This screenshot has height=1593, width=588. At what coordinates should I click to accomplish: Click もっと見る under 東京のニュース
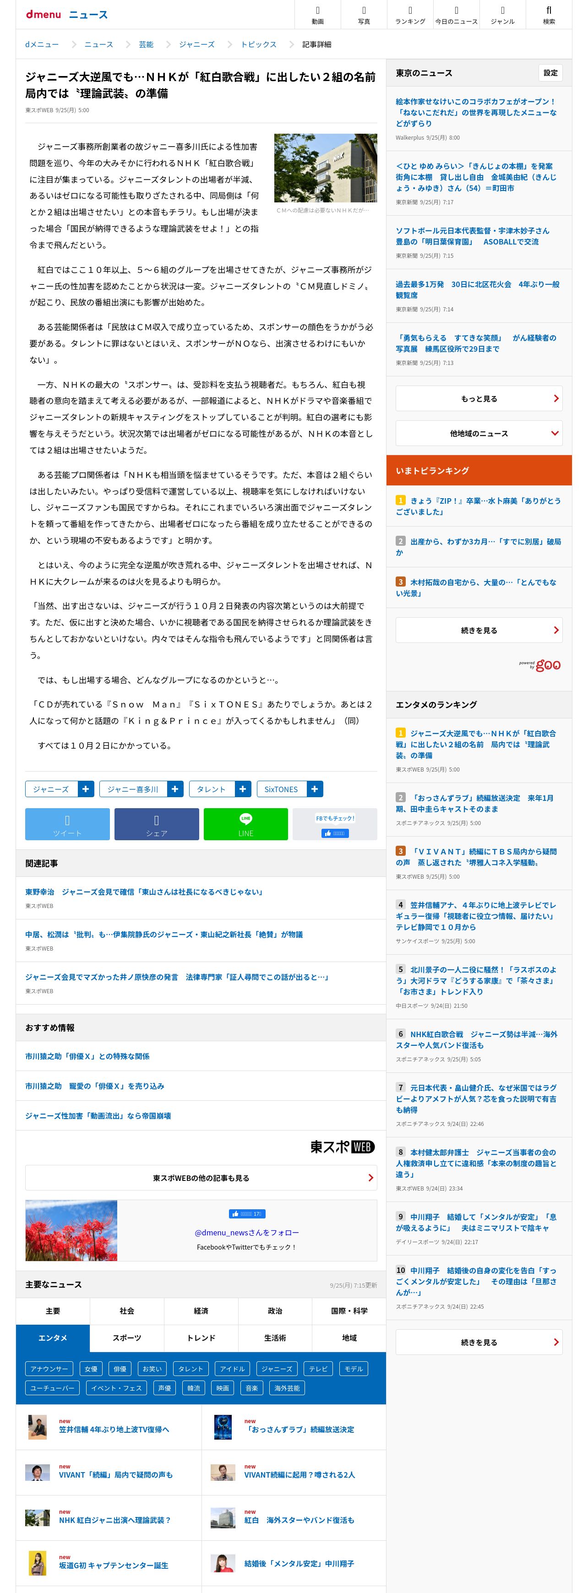point(479,399)
